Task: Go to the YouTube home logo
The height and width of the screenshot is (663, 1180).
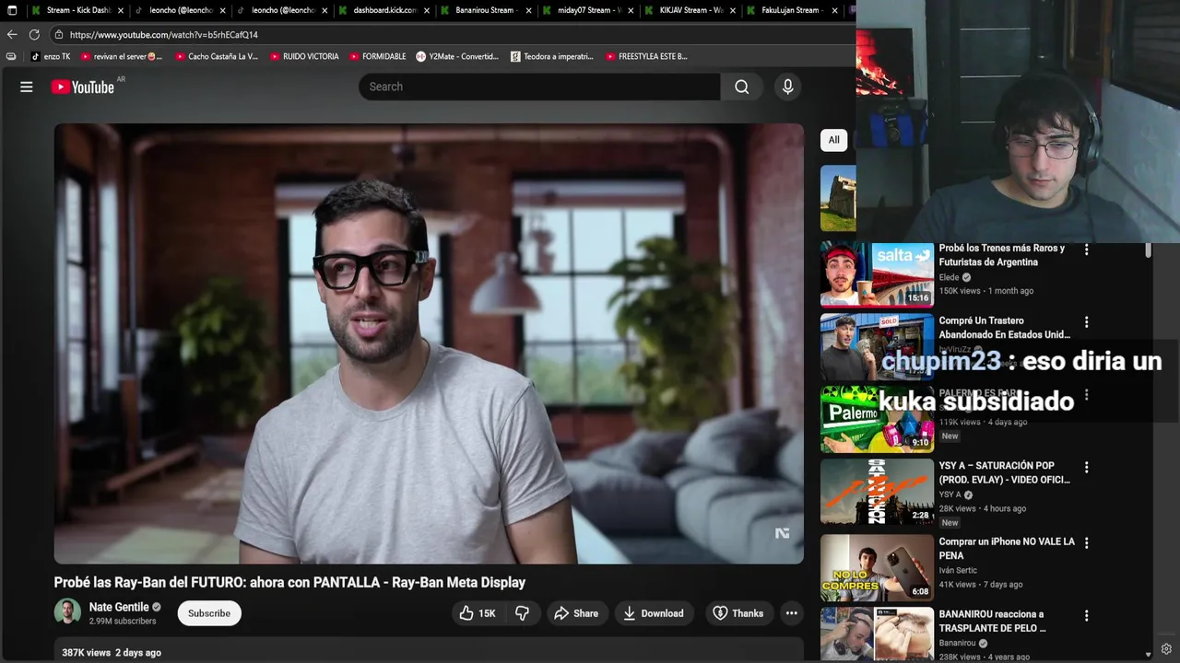Action: tap(82, 87)
